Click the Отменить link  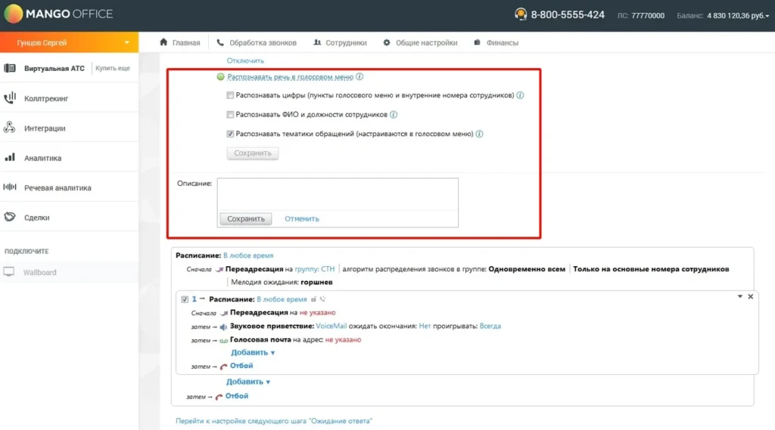(301, 218)
